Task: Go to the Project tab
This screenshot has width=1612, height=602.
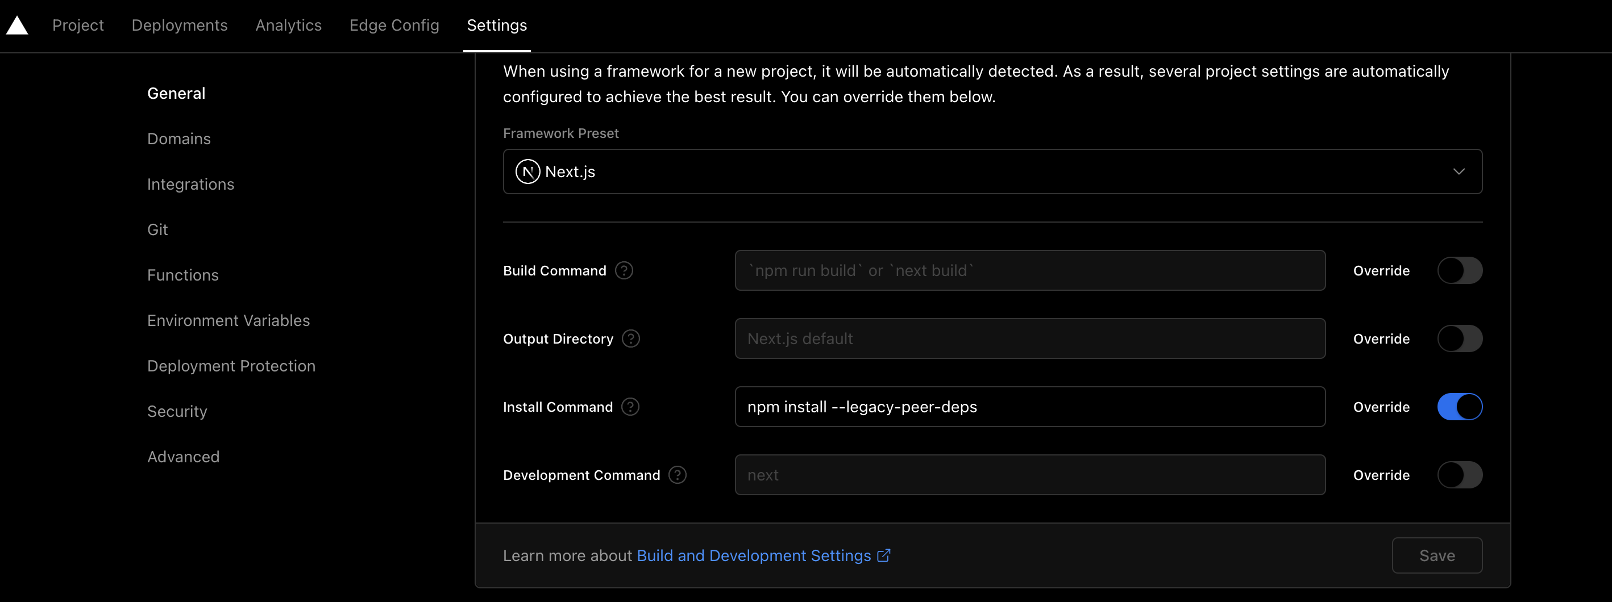Action: (x=78, y=25)
